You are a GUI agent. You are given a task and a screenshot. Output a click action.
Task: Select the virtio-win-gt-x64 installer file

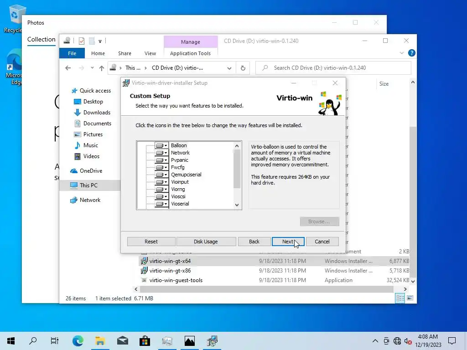point(170,261)
